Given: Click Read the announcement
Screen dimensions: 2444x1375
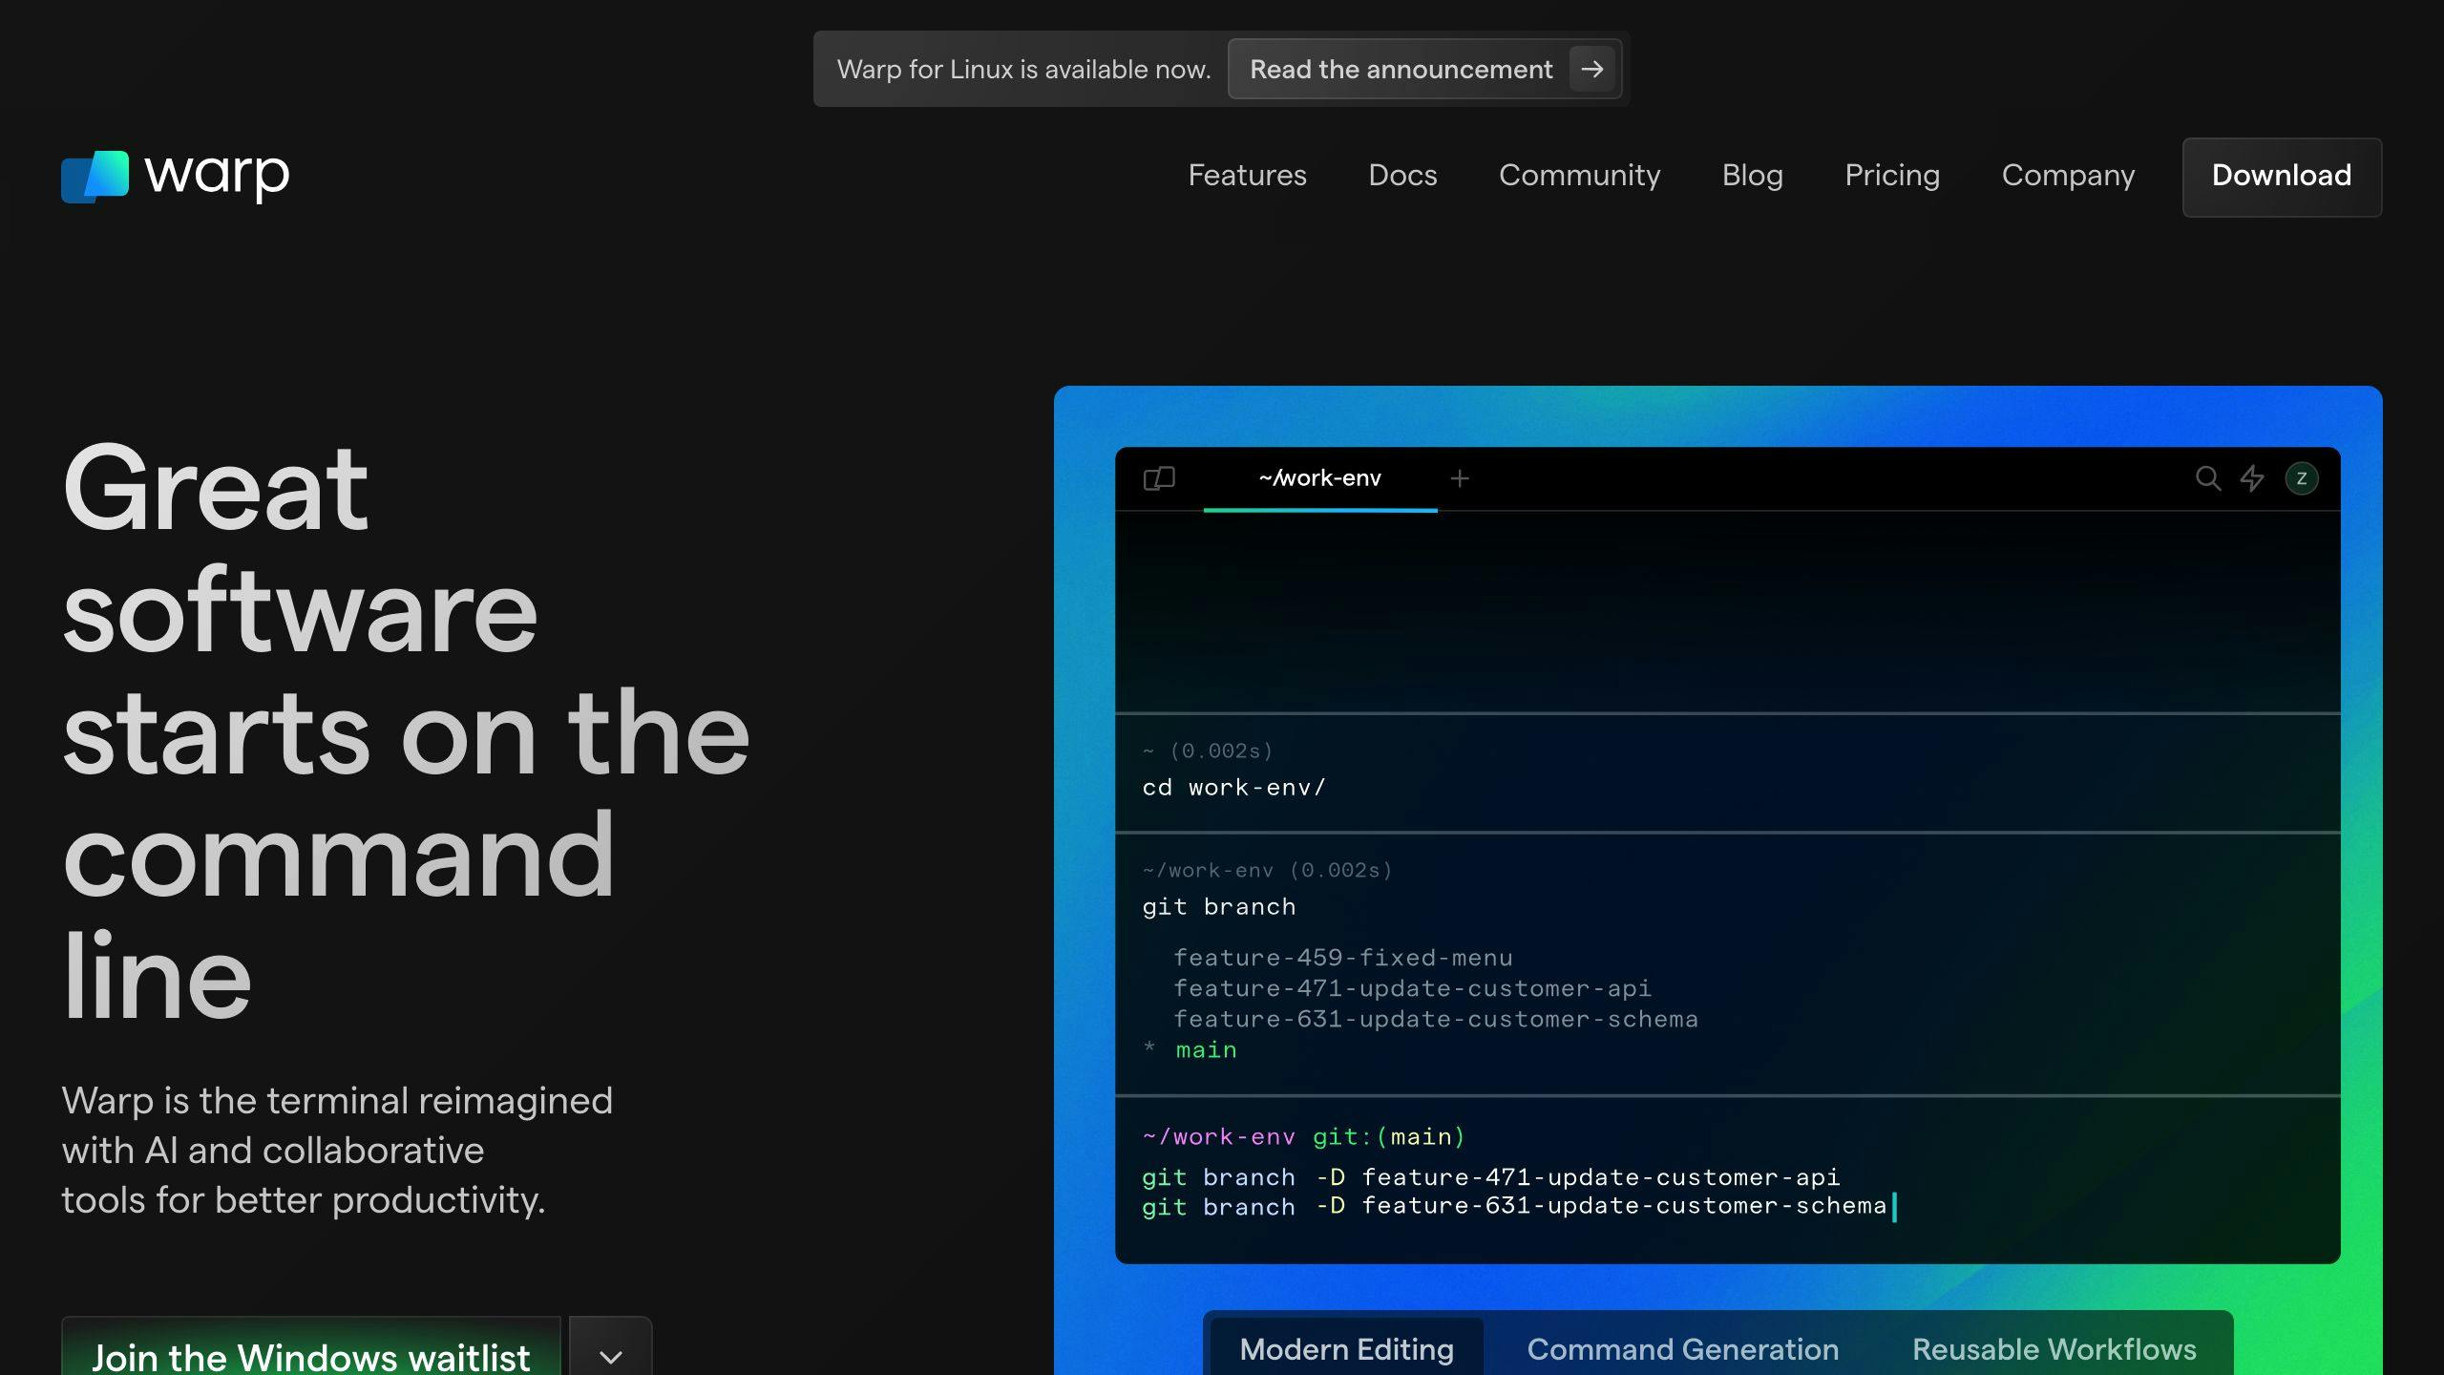Looking at the screenshot, I should (1401, 69).
